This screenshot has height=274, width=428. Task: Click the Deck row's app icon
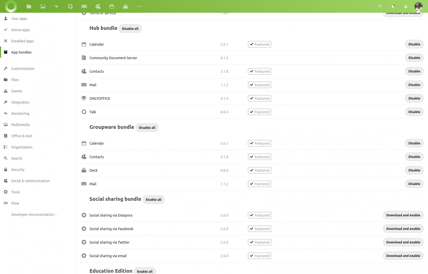(x=84, y=170)
